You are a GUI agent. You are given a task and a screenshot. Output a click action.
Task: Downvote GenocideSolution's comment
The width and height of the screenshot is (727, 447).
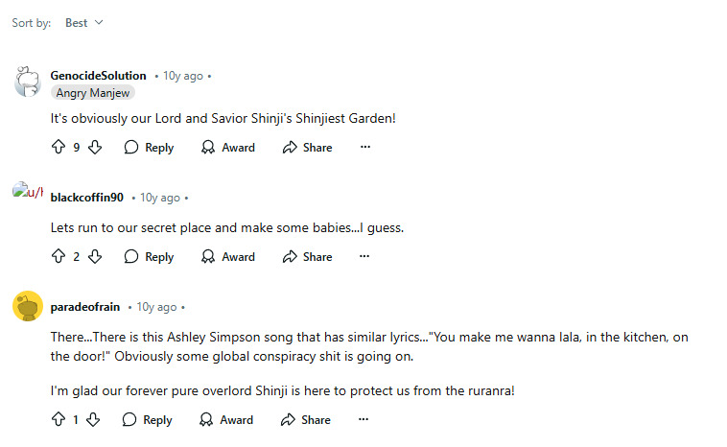click(x=95, y=148)
